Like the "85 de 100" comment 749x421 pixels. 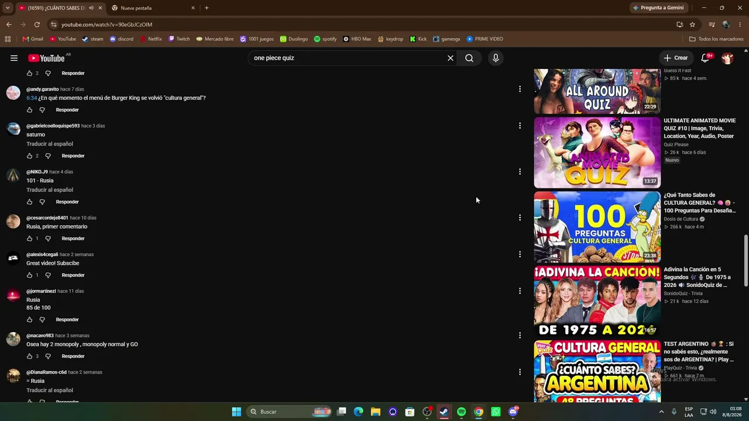30,320
